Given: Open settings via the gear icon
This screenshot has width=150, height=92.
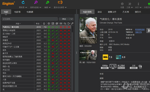Looking at the screenshot, I should [x=122, y=4].
